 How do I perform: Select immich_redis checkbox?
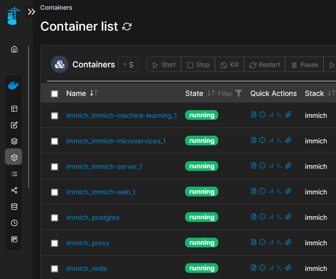(x=55, y=269)
